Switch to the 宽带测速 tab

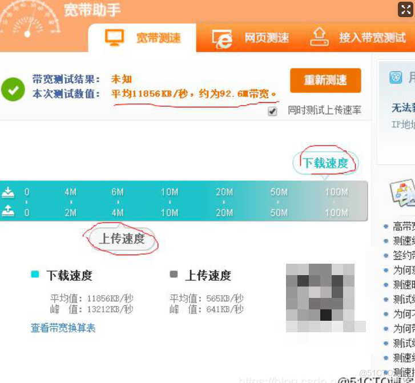[142, 38]
